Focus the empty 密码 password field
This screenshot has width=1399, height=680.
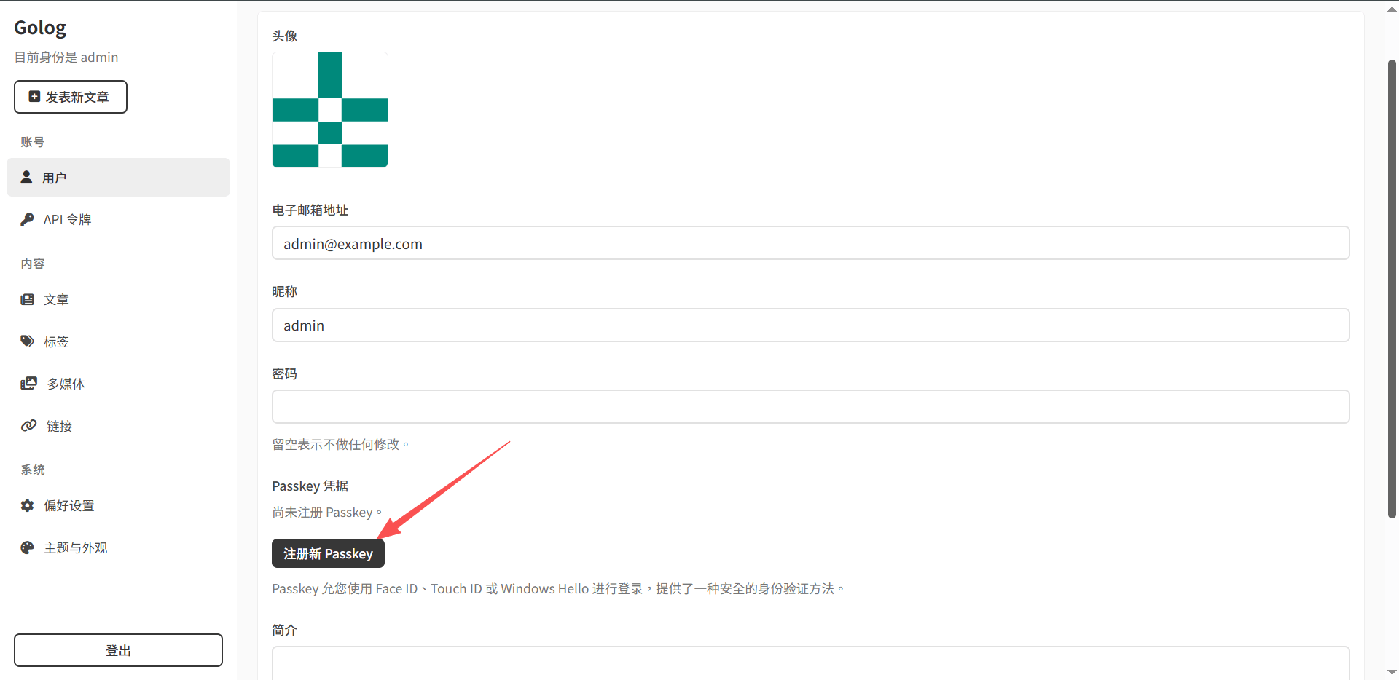810,407
